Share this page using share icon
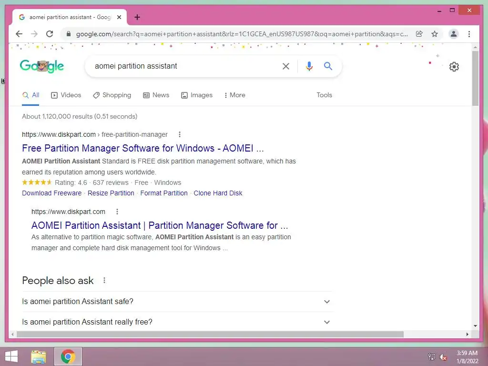This screenshot has height=366, width=488. tap(419, 34)
